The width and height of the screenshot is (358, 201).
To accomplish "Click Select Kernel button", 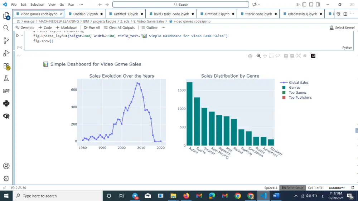I will point(342,28).
